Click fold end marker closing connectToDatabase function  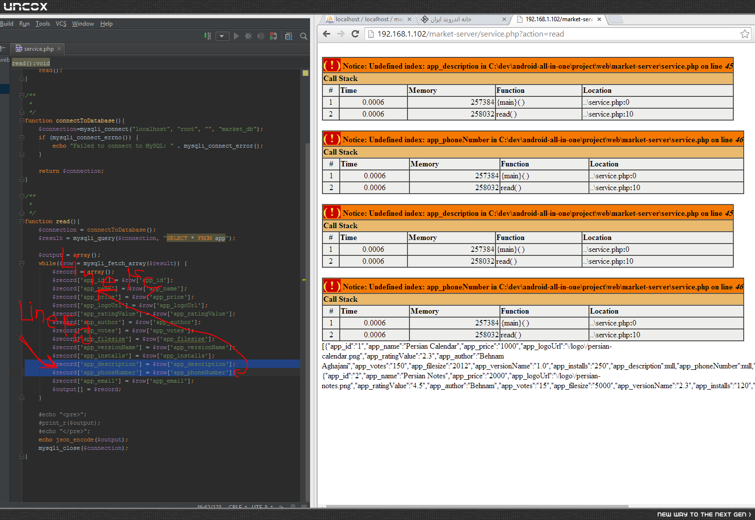click(22, 179)
